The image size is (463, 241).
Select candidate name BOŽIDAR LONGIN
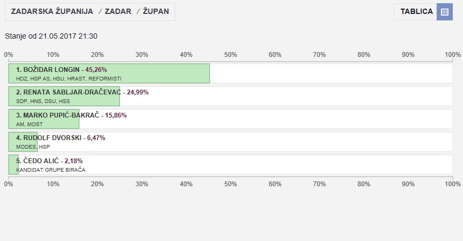coord(48,70)
